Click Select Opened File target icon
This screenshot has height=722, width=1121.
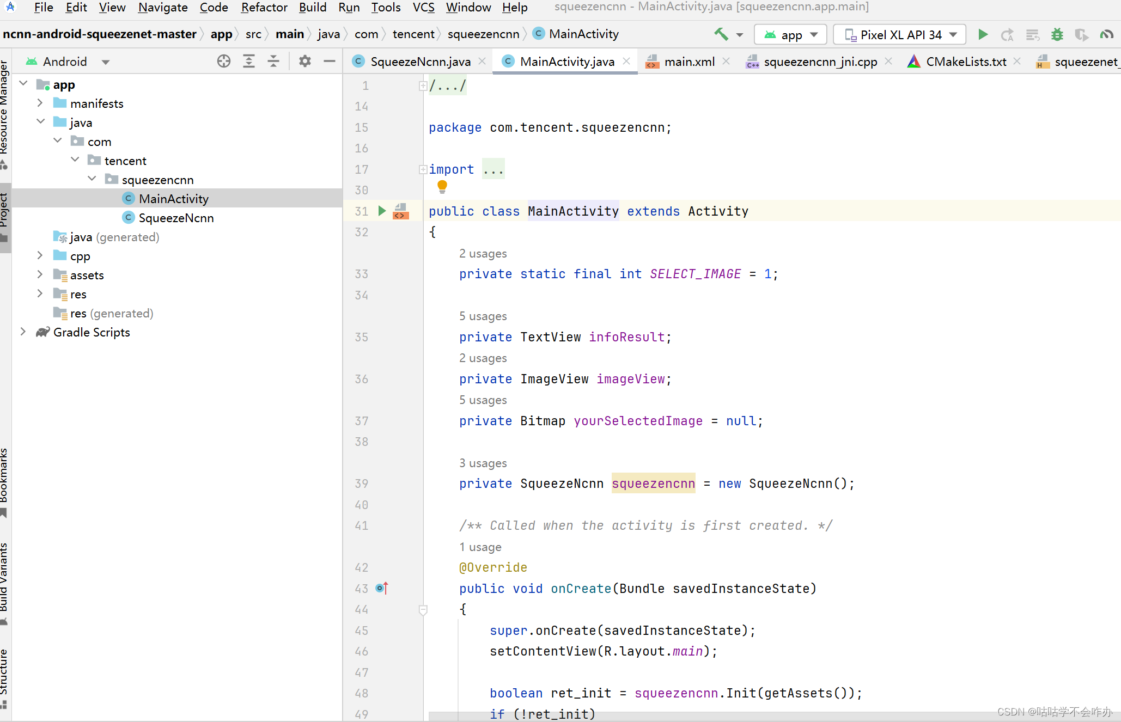(x=223, y=61)
